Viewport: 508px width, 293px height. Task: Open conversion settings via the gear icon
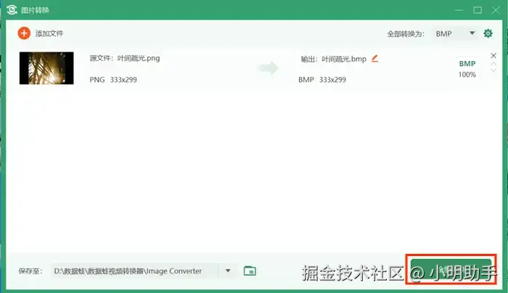[x=488, y=33]
